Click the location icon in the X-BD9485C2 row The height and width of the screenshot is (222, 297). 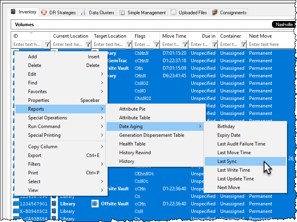(54, 211)
